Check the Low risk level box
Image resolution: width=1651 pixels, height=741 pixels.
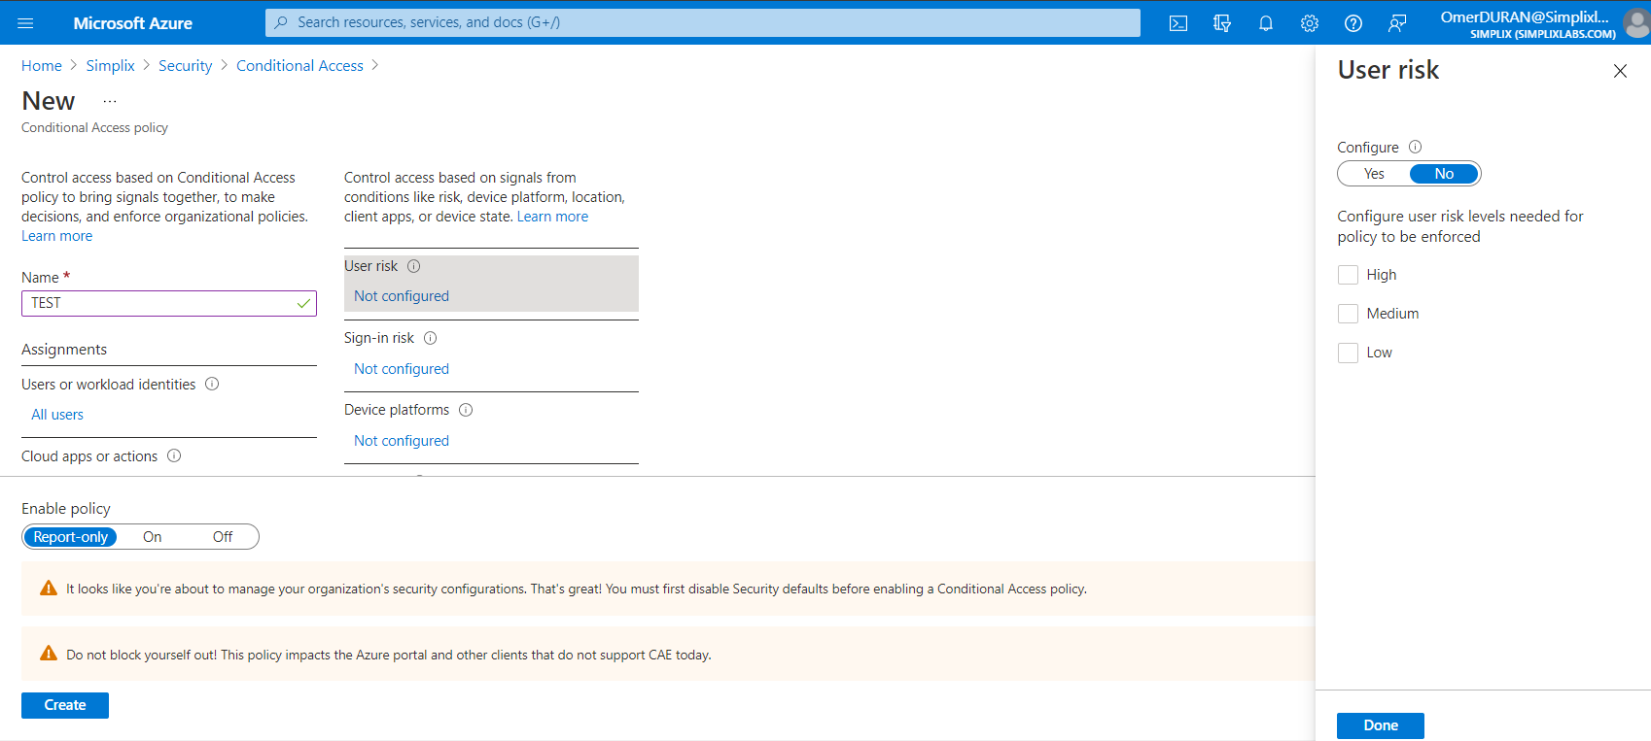tap(1348, 353)
